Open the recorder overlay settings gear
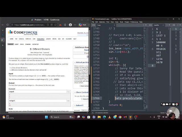 pos(177,104)
